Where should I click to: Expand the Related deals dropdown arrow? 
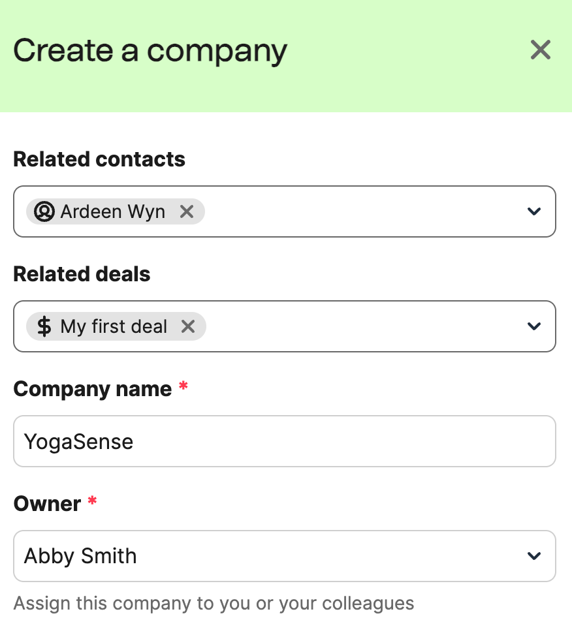[534, 326]
